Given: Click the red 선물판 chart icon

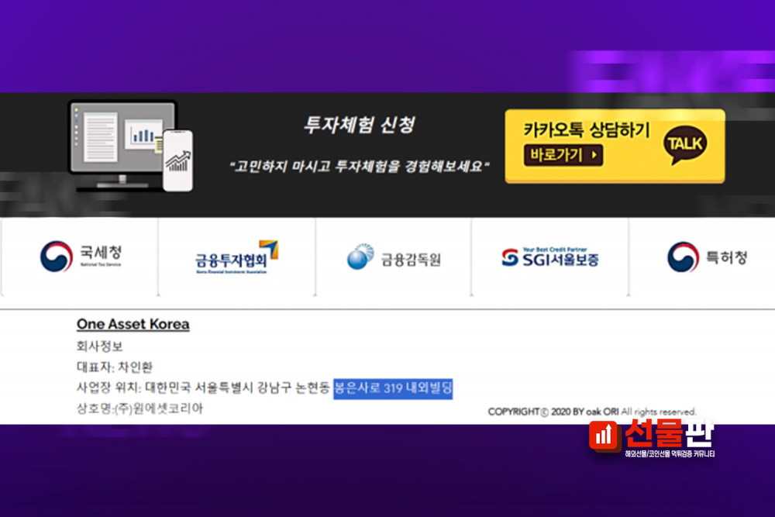Looking at the screenshot, I should (603, 436).
